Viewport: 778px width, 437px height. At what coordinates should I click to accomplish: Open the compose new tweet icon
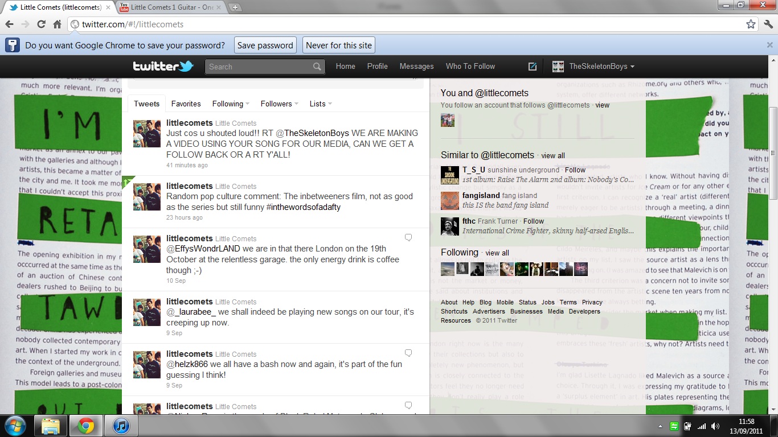[533, 66]
